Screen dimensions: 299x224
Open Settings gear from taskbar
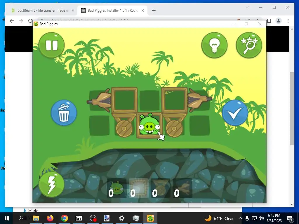[122, 218]
